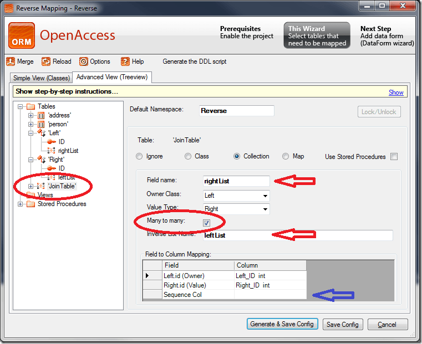Select the Map radio button

click(x=286, y=156)
